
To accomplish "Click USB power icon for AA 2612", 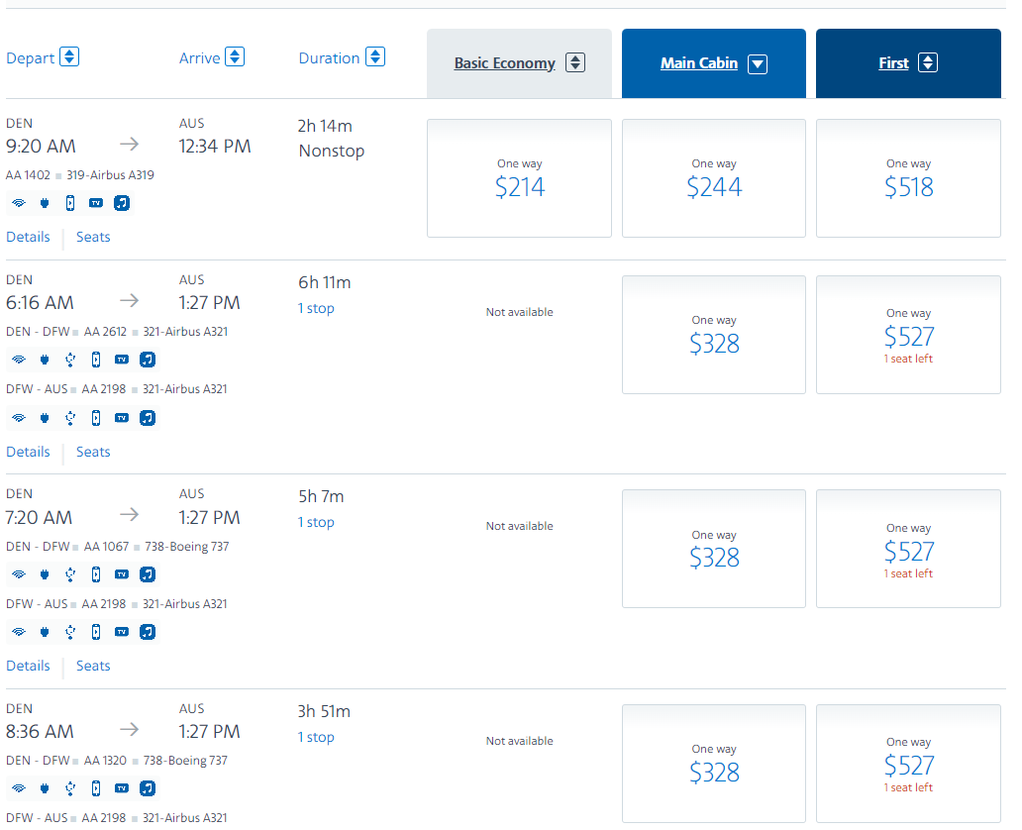I will tap(70, 360).
